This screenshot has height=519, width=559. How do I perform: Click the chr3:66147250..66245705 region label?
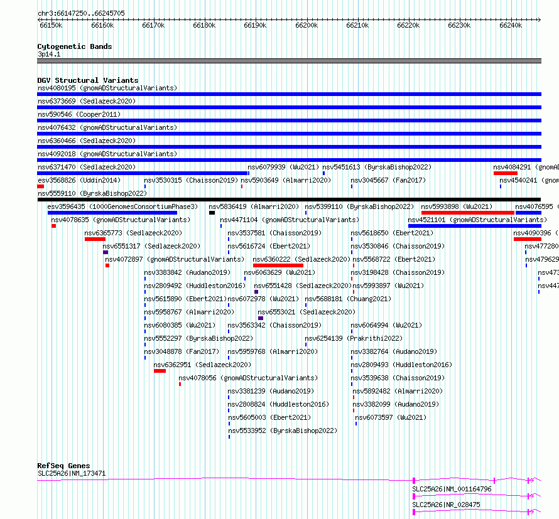click(x=81, y=13)
